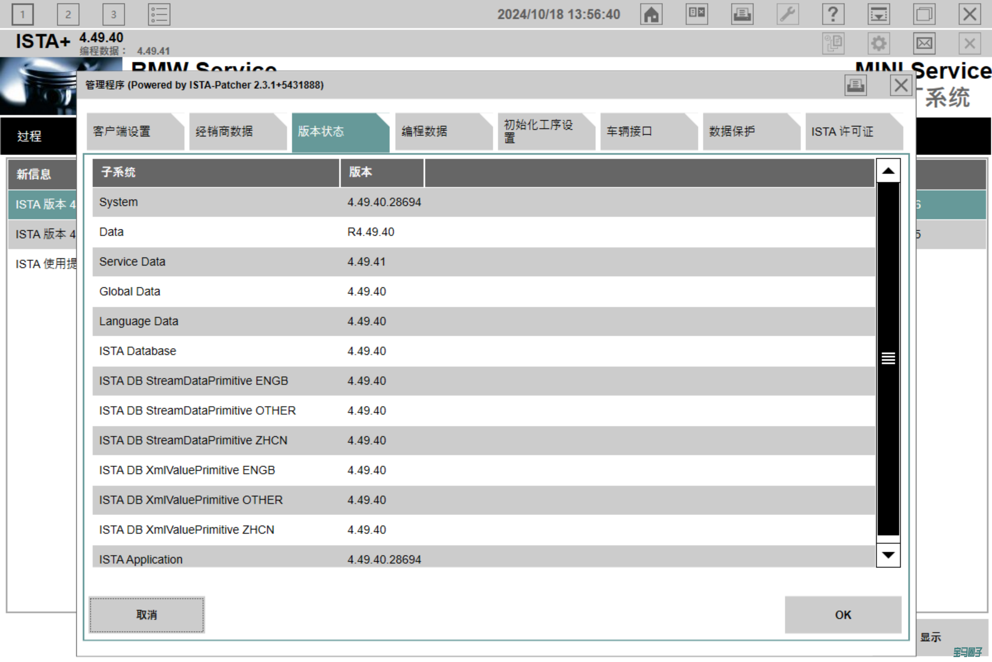Open the settings gear icon
The height and width of the screenshot is (662, 992).
pos(879,43)
